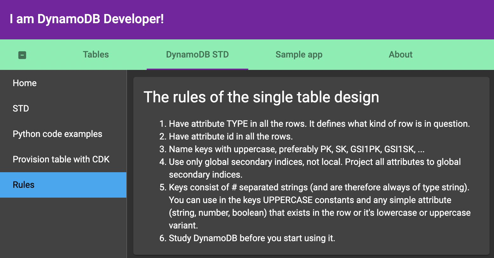Viewport: 494px width, 258px height.
Task: Click rule 'Keys consist of # separated strings'
Action: 320,207
